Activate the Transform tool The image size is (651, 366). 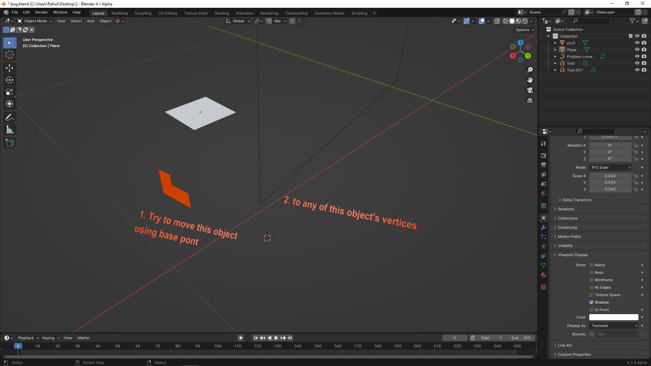point(9,104)
